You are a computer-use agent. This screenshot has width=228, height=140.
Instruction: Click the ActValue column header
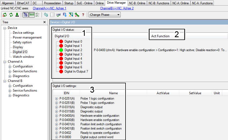click(163, 93)
